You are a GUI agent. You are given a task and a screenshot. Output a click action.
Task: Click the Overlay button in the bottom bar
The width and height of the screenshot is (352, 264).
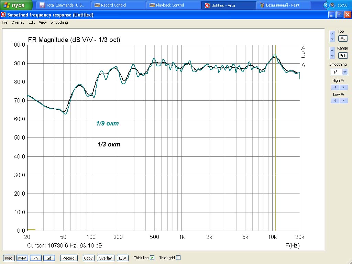(x=105, y=258)
